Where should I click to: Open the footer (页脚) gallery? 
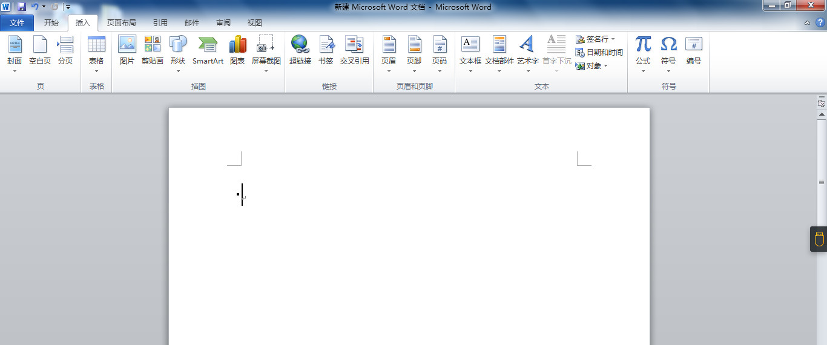(x=414, y=53)
